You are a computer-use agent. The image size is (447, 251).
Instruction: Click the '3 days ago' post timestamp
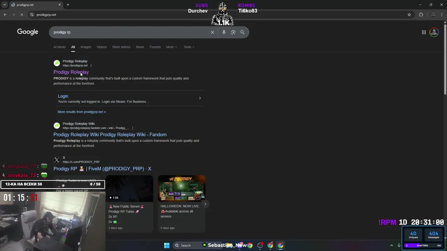click(115, 228)
